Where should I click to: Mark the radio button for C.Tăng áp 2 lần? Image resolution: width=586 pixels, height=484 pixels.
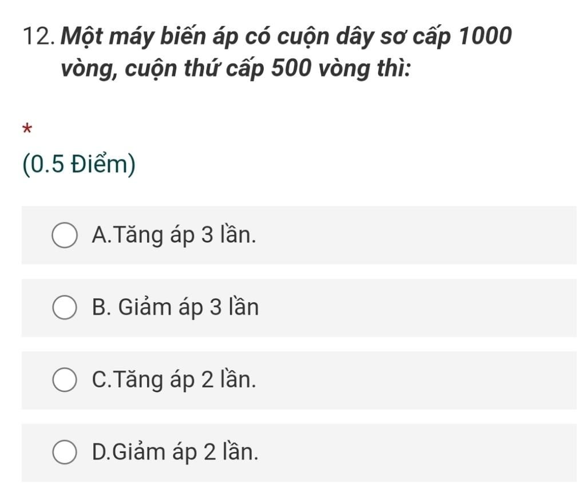tap(65, 379)
